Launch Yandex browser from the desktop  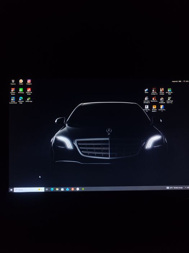tap(21, 82)
